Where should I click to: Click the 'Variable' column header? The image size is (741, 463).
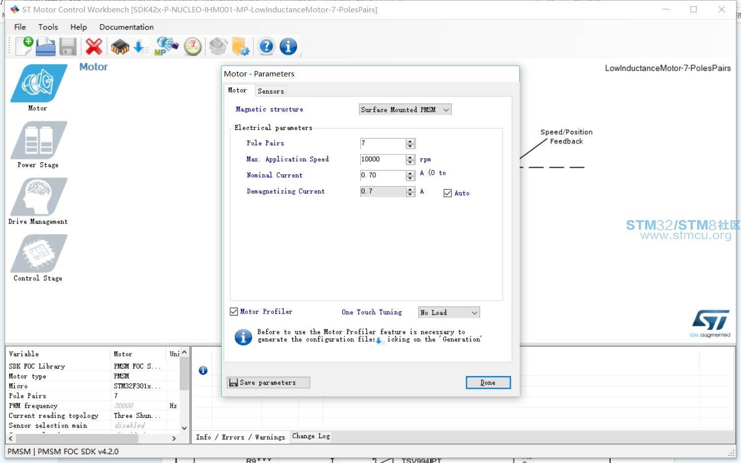click(x=58, y=354)
